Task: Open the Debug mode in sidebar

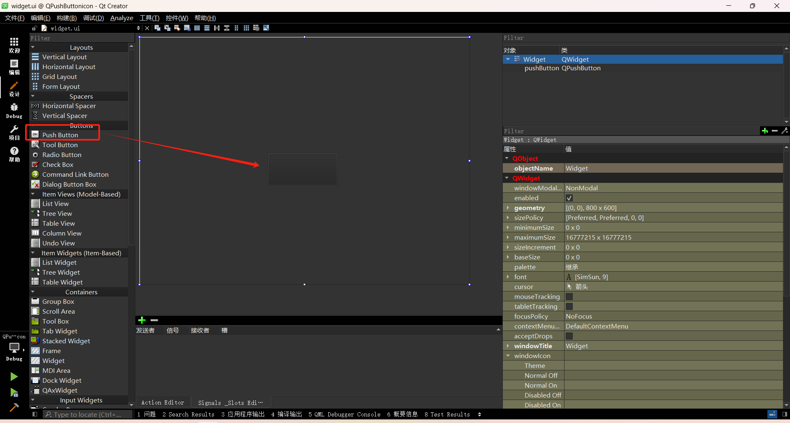Action: point(14,111)
